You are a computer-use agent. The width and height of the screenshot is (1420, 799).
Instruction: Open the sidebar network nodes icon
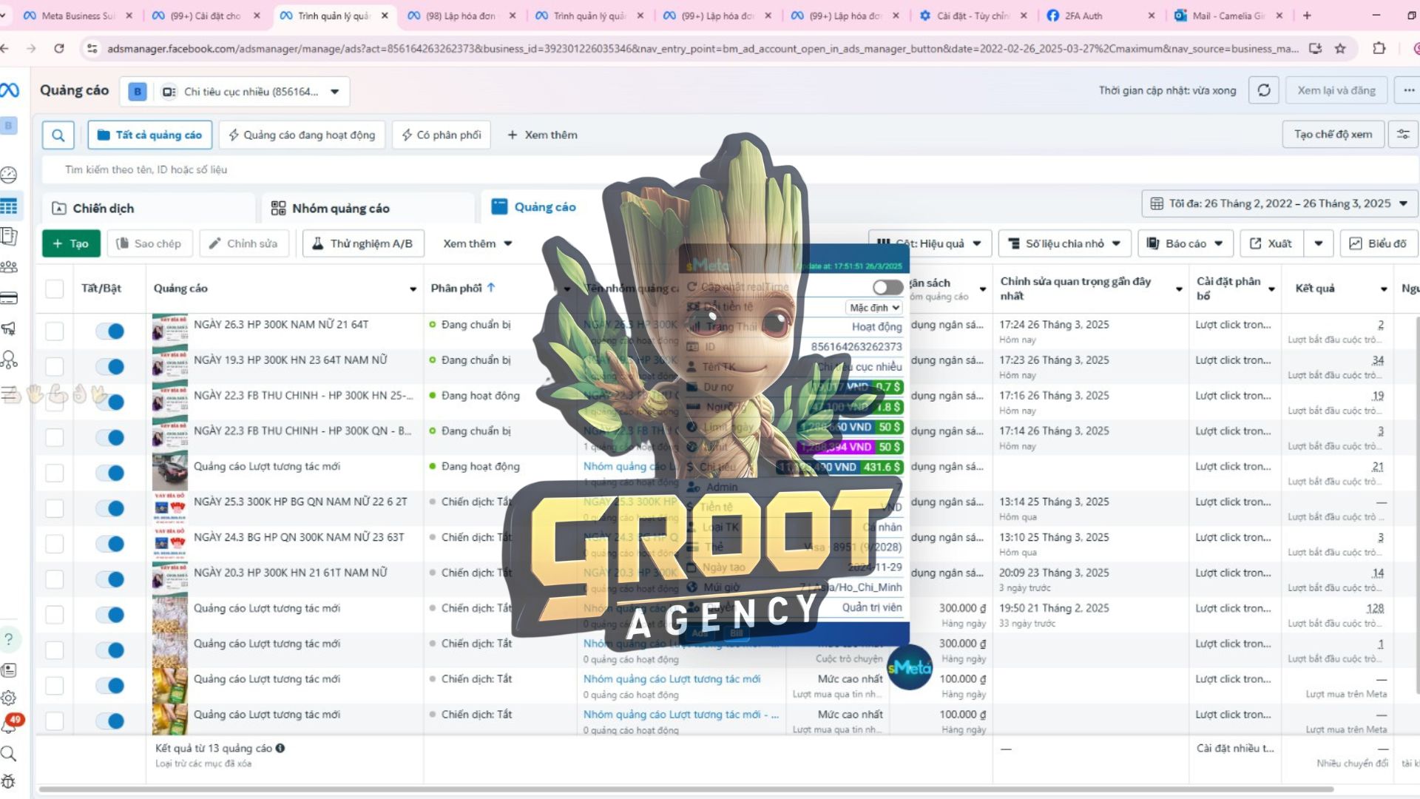coord(9,360)
